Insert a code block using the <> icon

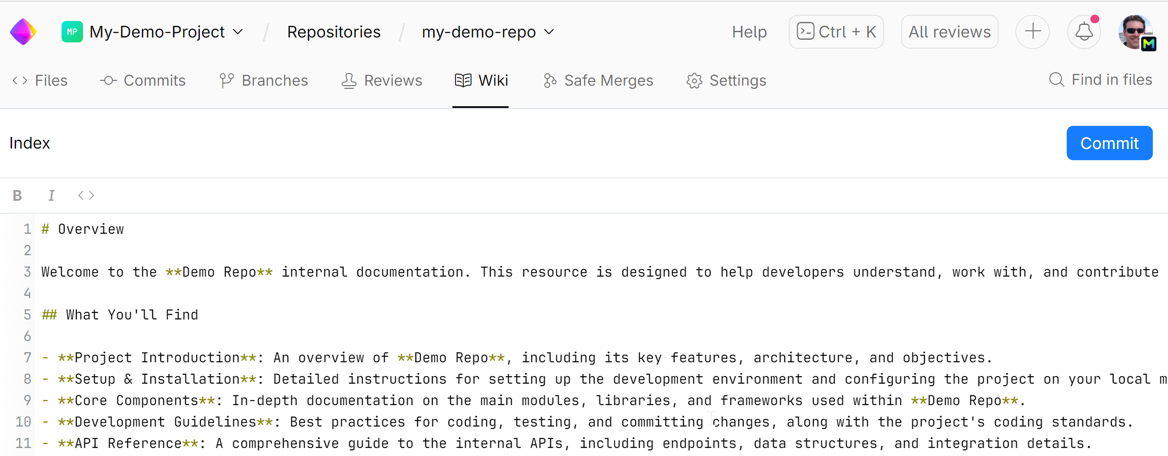pyautogui.click(x=85, y=195)
